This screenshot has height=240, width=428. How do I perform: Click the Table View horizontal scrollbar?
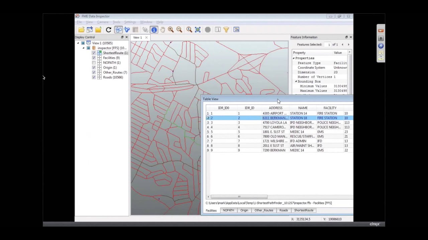coord(239,197)
